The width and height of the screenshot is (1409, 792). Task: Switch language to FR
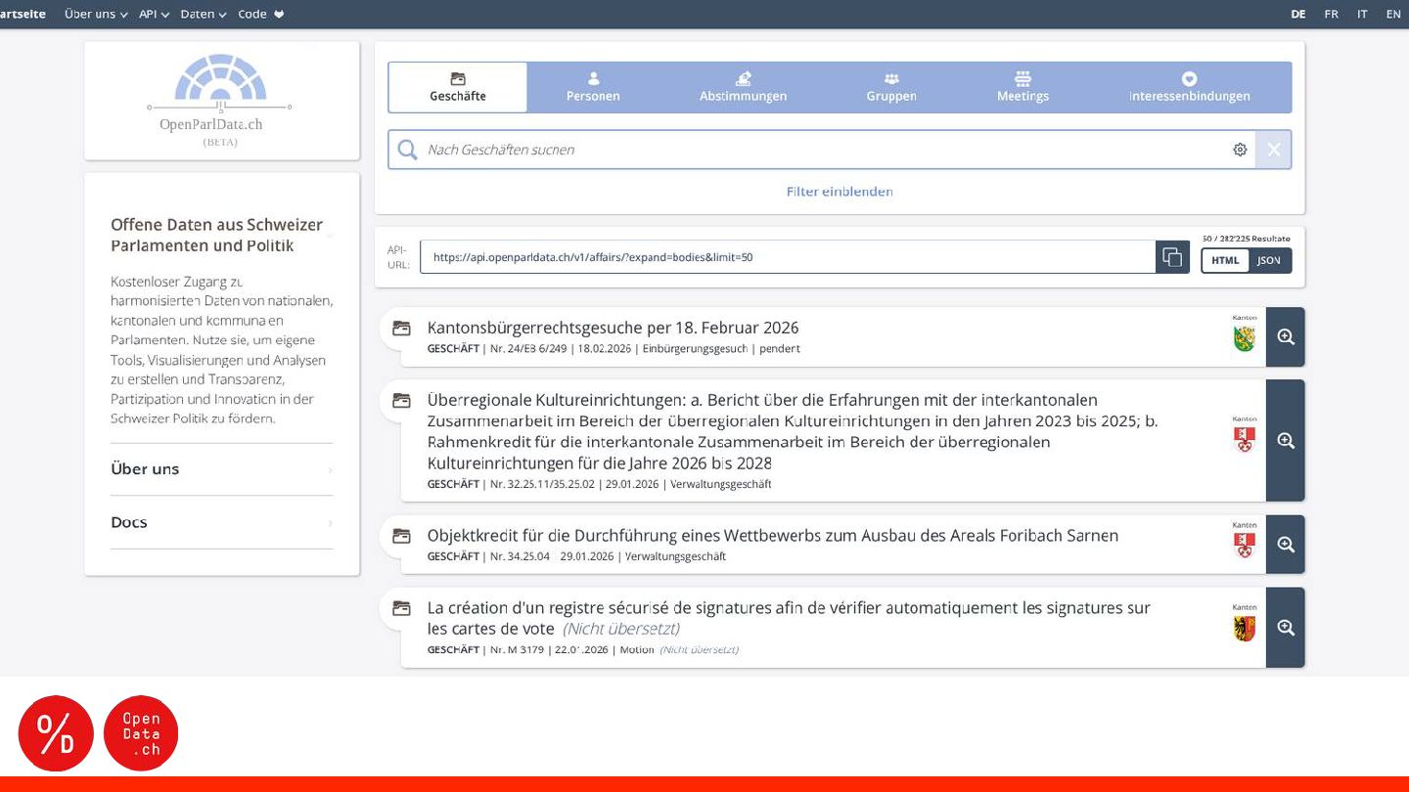coord(1331,14)
